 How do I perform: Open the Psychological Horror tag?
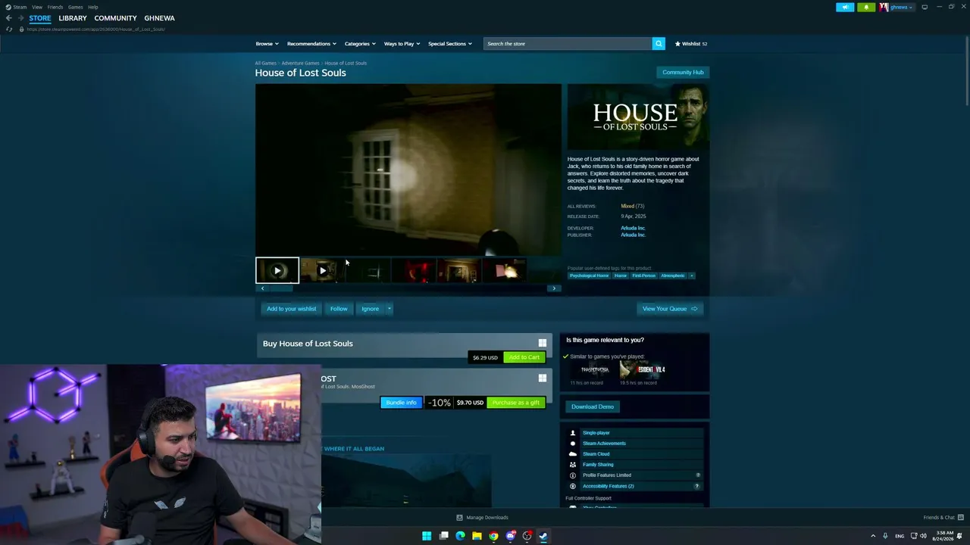click(x=589, y=276)
